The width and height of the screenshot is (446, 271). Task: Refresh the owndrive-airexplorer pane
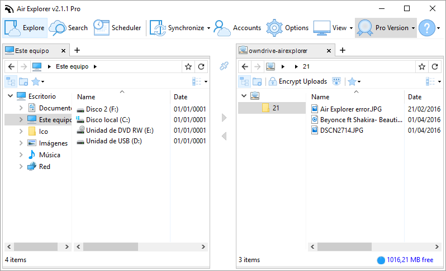pyautogui.click(x=435, y=67)
